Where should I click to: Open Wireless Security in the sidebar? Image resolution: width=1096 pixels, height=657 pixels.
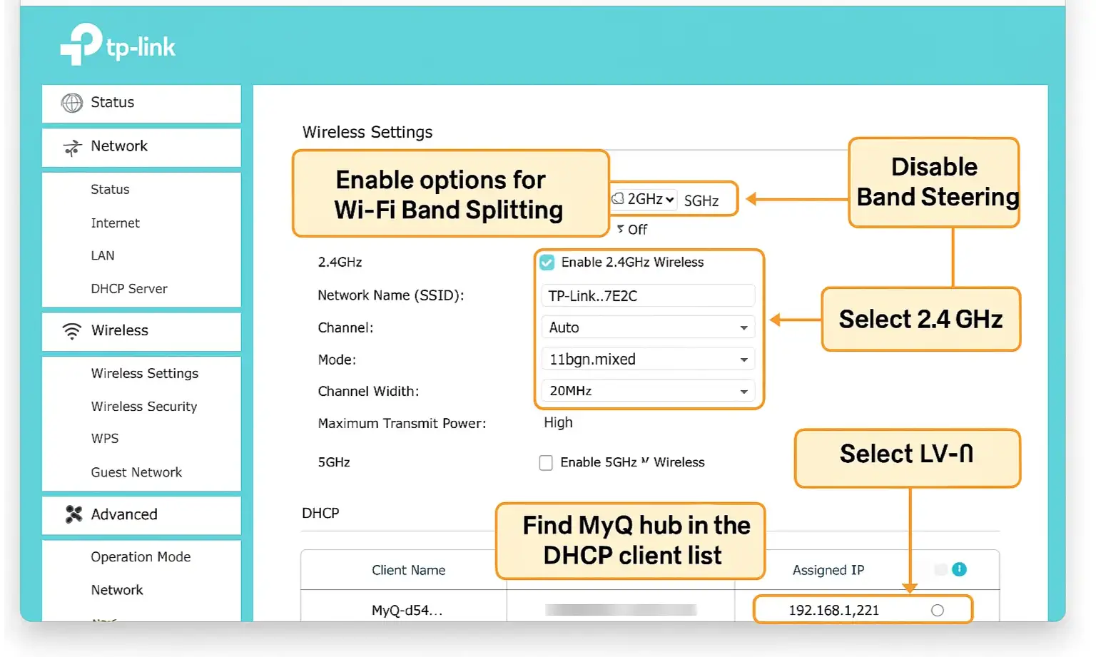144,406
